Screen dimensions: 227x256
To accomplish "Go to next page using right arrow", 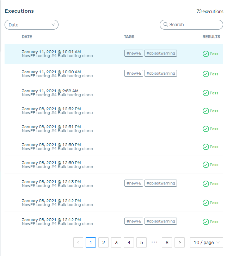I will (x=179, y=242).
